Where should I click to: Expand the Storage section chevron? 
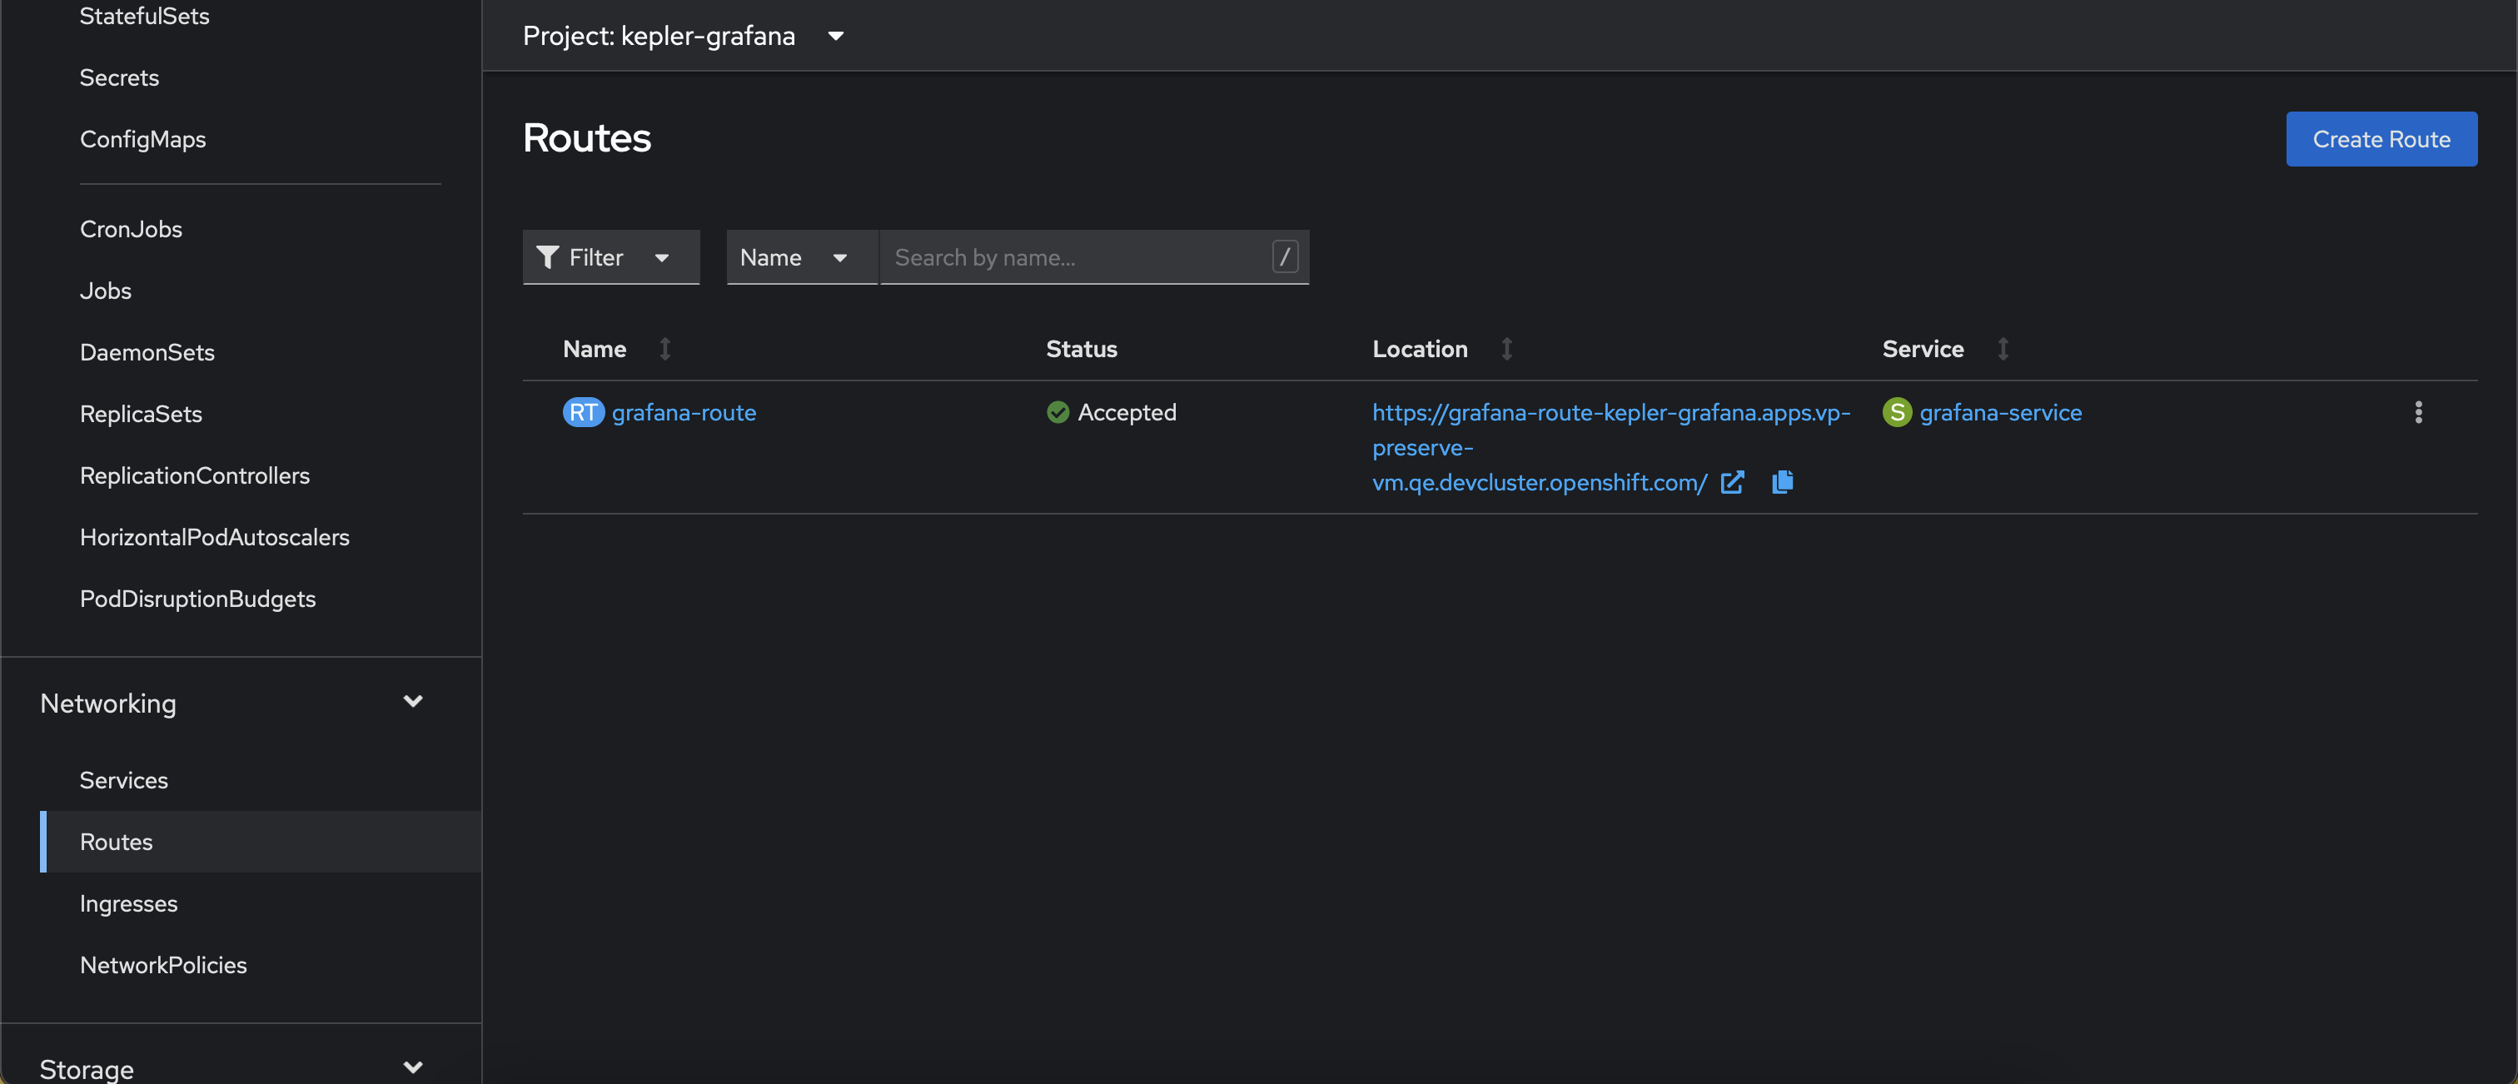[x=412, y=1067]
